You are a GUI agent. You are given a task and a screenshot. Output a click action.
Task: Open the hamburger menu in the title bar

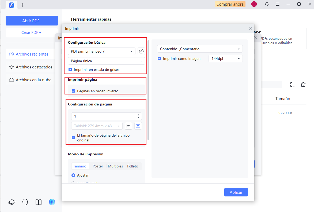(x=278, y=4)
